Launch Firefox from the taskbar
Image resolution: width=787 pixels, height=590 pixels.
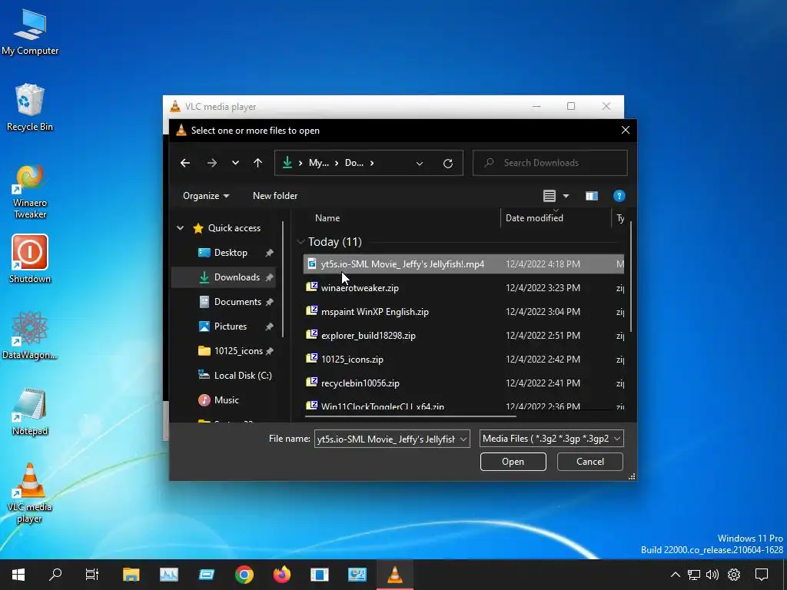click(281, 575)
